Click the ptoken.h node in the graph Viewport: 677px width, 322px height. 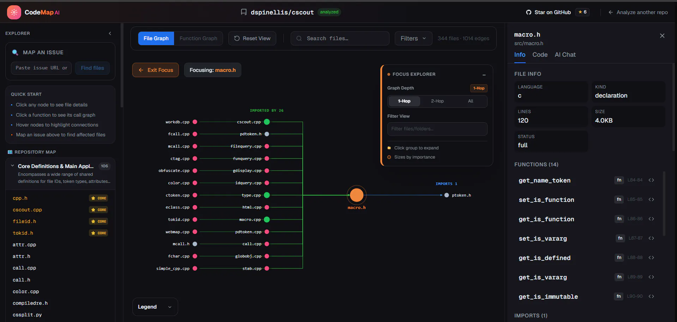click(447, 195)
